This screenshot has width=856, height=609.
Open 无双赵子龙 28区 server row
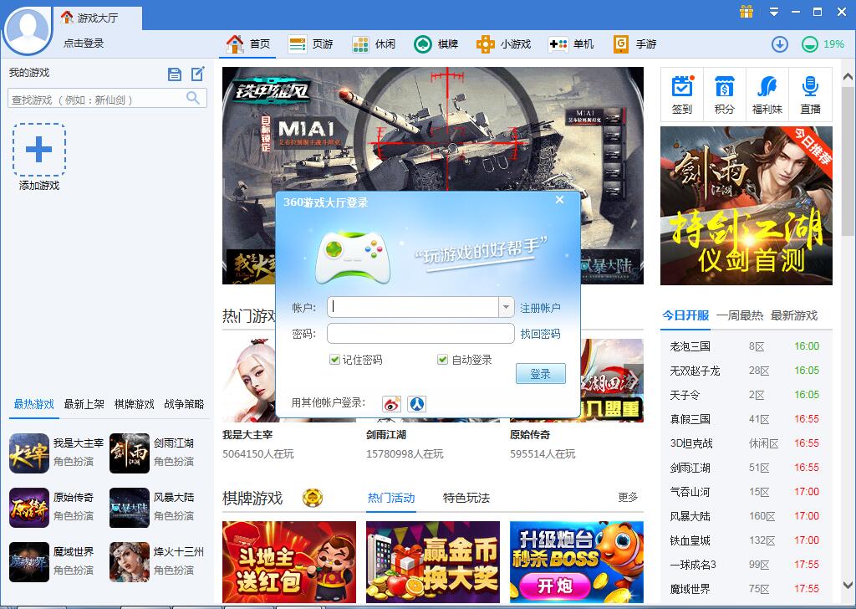pyautogui.click(x=745, y=371)
